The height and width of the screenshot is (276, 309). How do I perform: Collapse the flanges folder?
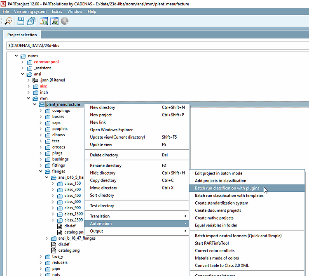coord(41,171)
